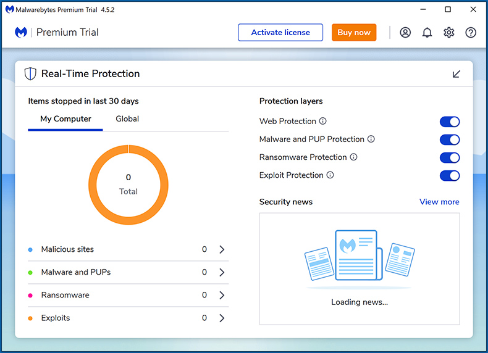Toggle Exploit Protection switch
Image resolution: width=488 pixels, height=353 pixels.
[x=450, y=176]
